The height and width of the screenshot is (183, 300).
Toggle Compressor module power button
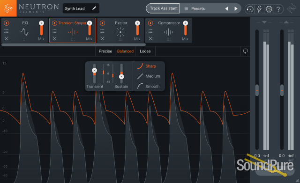point(150,23)
